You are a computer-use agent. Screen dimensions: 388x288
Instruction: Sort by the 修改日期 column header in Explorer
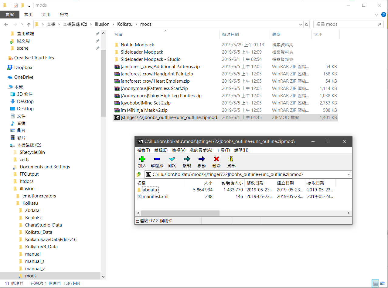[230, 35]
